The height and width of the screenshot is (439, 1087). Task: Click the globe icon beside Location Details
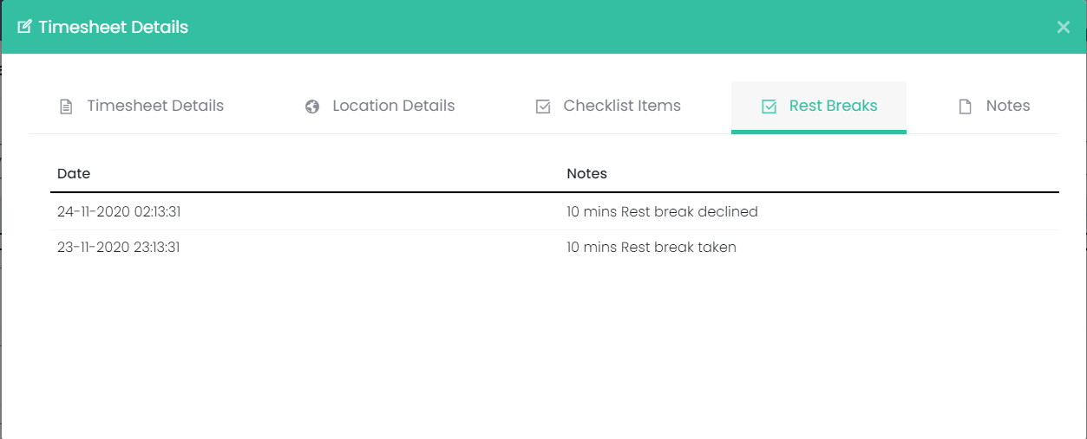[312, 107]
